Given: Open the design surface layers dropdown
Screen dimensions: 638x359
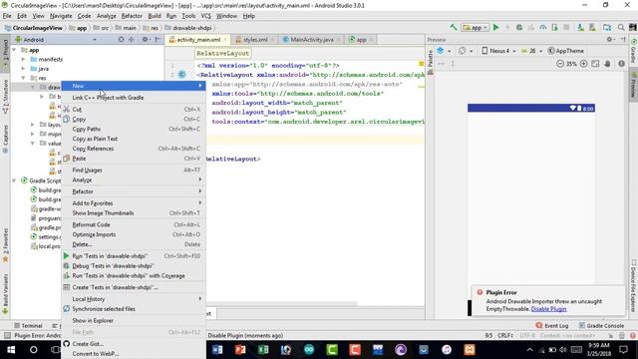Looking at the screenshot, I should click(x=443, y=51).
